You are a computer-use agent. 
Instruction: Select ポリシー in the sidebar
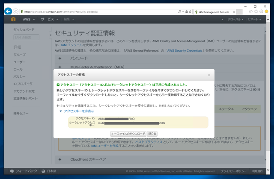19,76
